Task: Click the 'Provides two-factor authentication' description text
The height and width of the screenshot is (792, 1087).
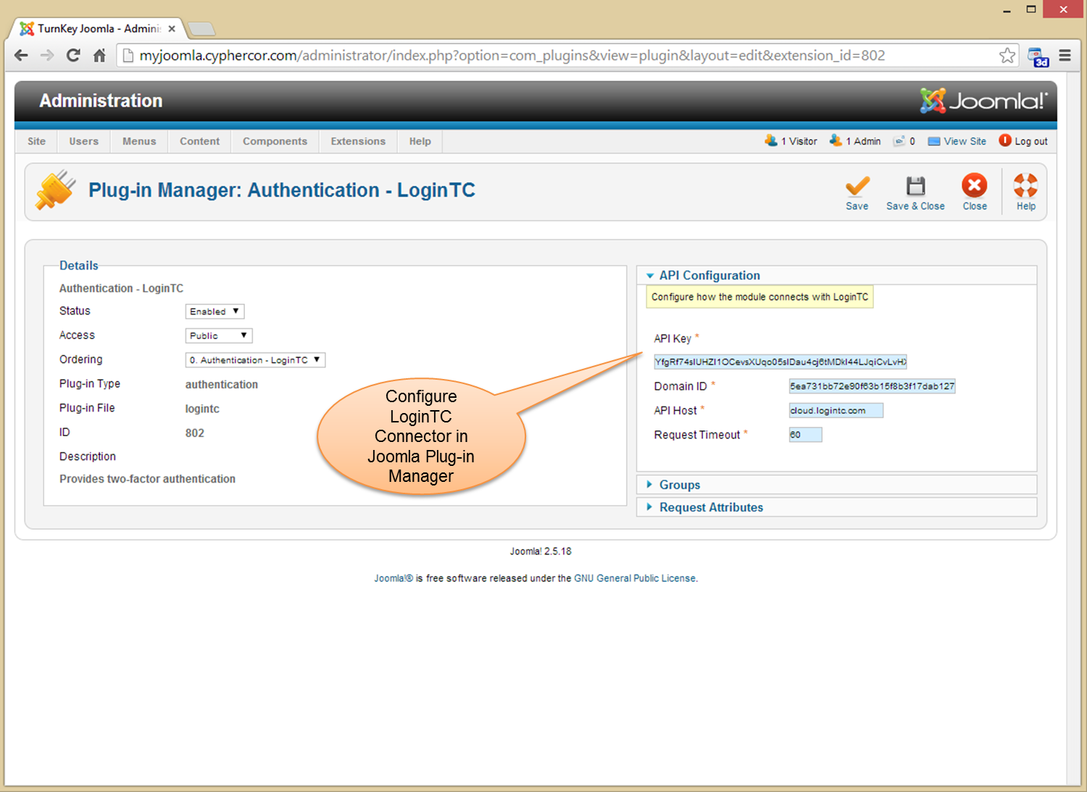Action: pyautogui.click(x=147, y=479)
